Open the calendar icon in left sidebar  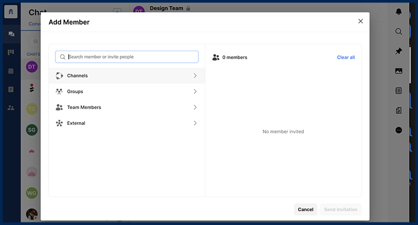click(11, 71)
